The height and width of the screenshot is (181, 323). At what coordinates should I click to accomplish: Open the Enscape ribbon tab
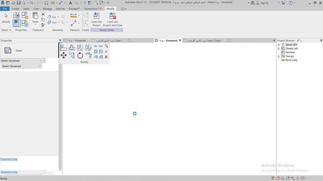pyautogui.click(x=74, y=9)
